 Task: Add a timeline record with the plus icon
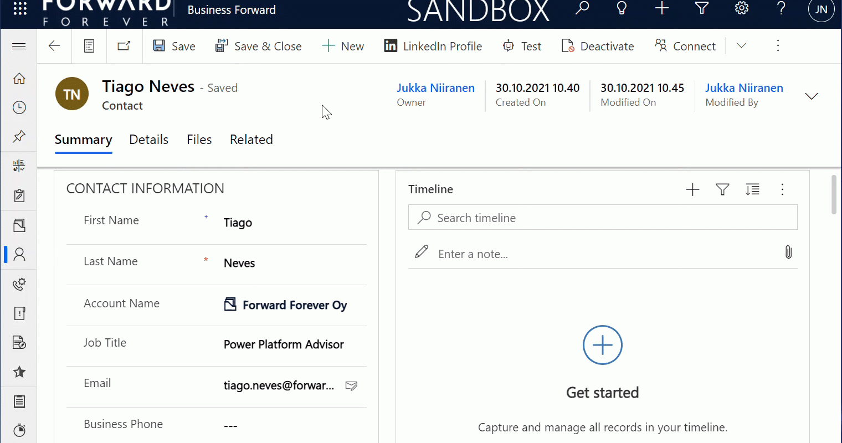click(x=692, y=189)
